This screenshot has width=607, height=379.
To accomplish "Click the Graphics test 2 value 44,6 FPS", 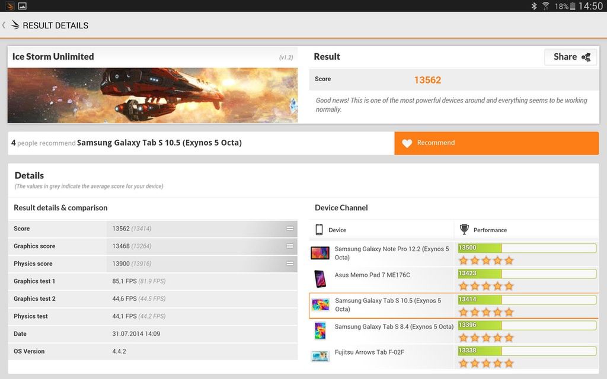I will pos(124,298).
